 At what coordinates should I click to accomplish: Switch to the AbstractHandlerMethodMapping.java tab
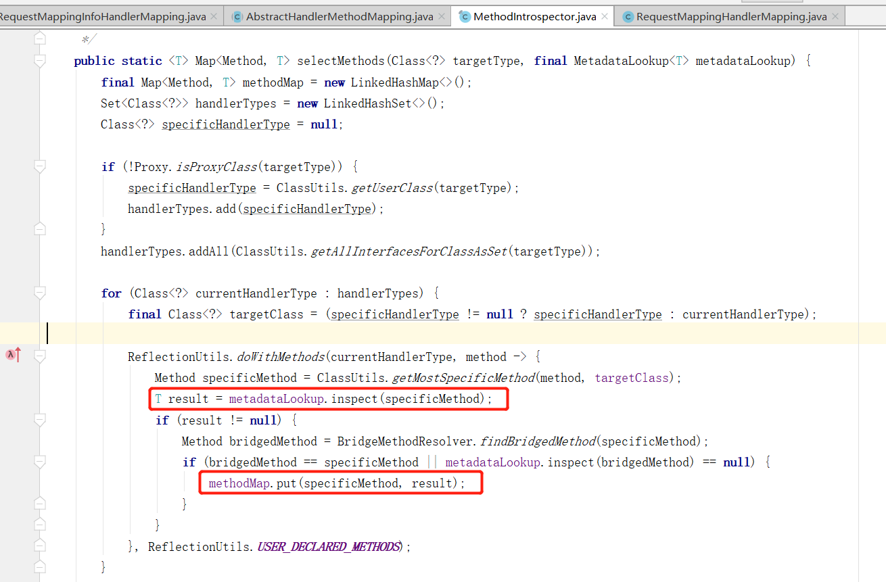point(338,16)
